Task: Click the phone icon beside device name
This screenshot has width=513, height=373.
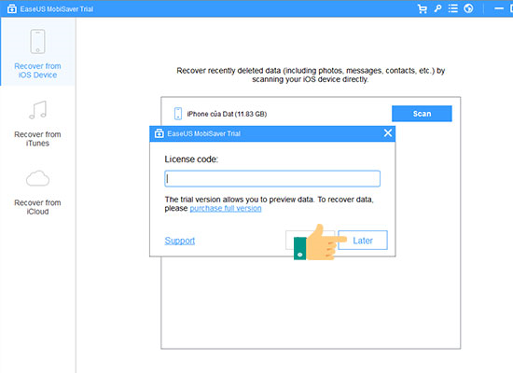Action: pyautogui.click(x=178, y=114)
